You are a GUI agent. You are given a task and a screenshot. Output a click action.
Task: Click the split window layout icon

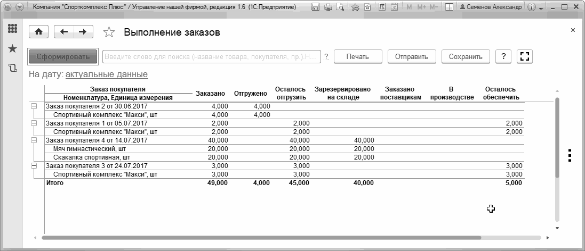449,7
